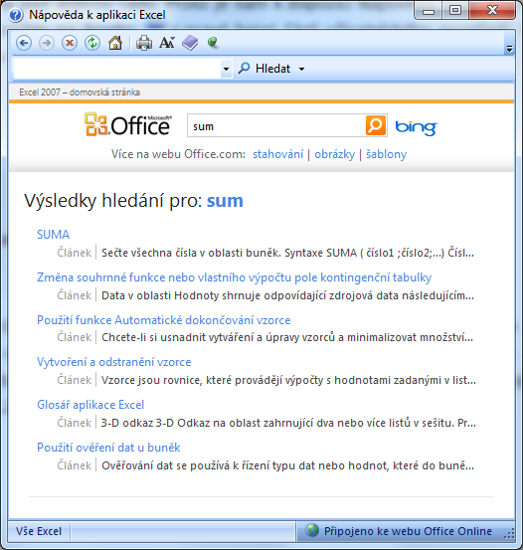Close the Excel help window
This screenshot has height=550, width=523.
[x=492, y=11]
